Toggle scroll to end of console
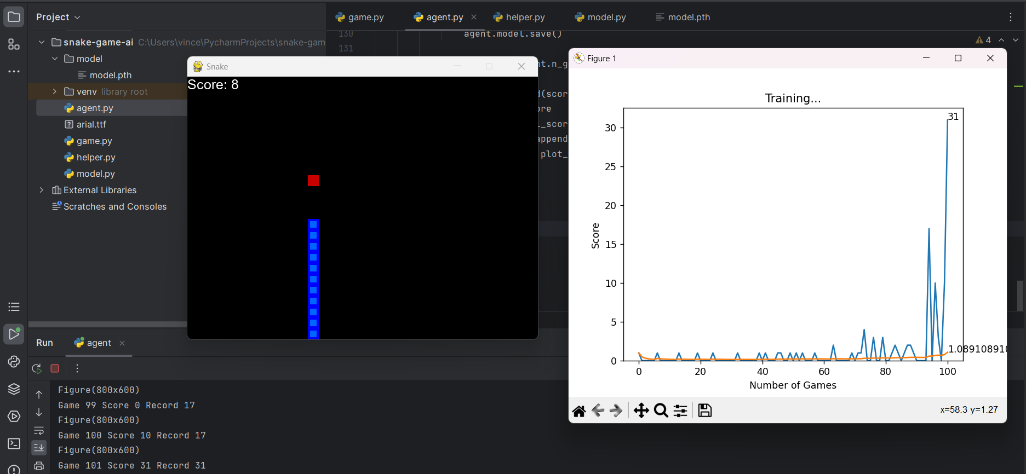This screenshot has height=474, width=1026. (39, 448)
